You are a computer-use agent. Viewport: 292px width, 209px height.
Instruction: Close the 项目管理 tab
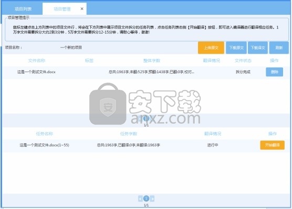click(82, 9)
